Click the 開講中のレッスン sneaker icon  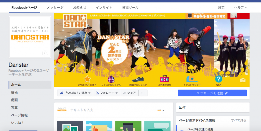click(x=138, y=79)
